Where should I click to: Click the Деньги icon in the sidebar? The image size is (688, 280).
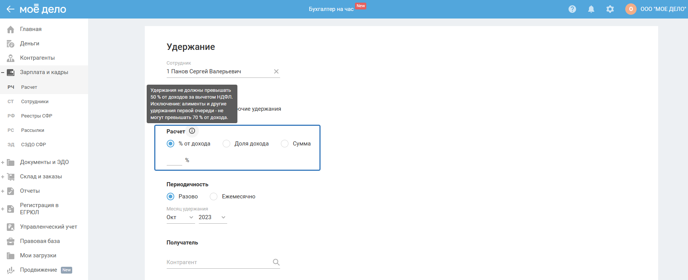pos(11,43)
